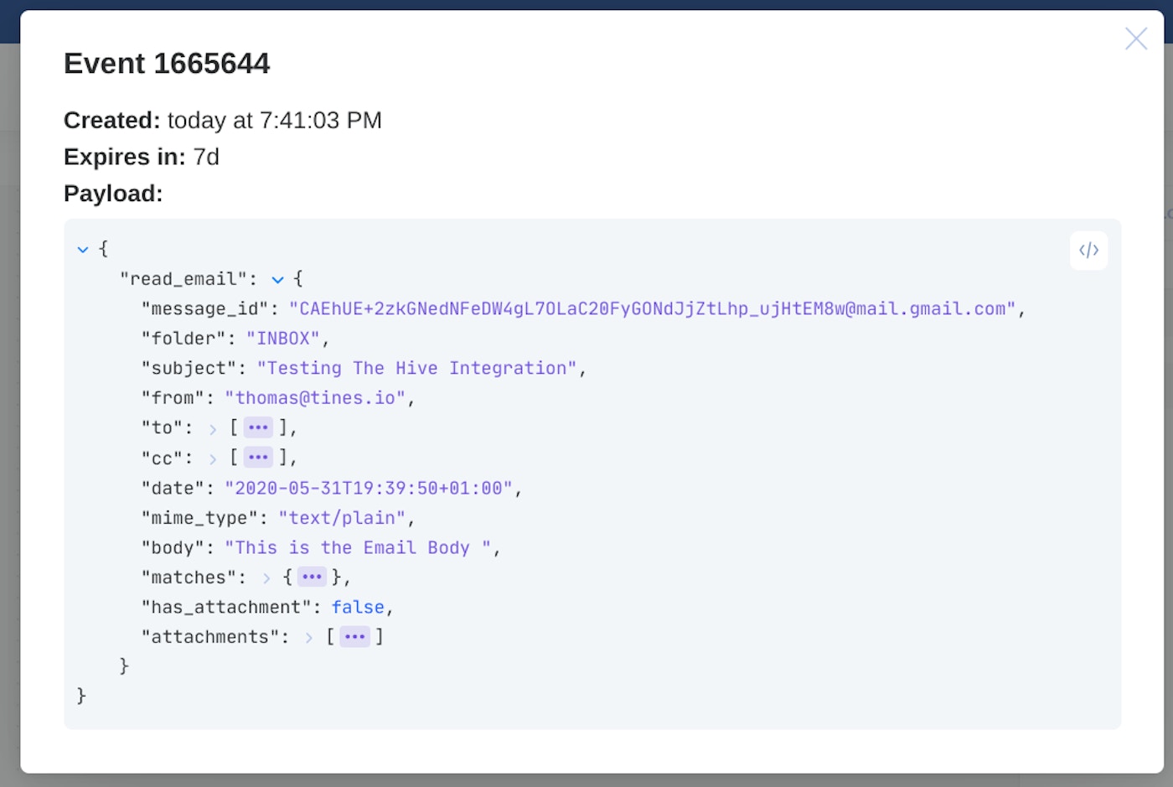Collapse the root payload object

point(83,249)
